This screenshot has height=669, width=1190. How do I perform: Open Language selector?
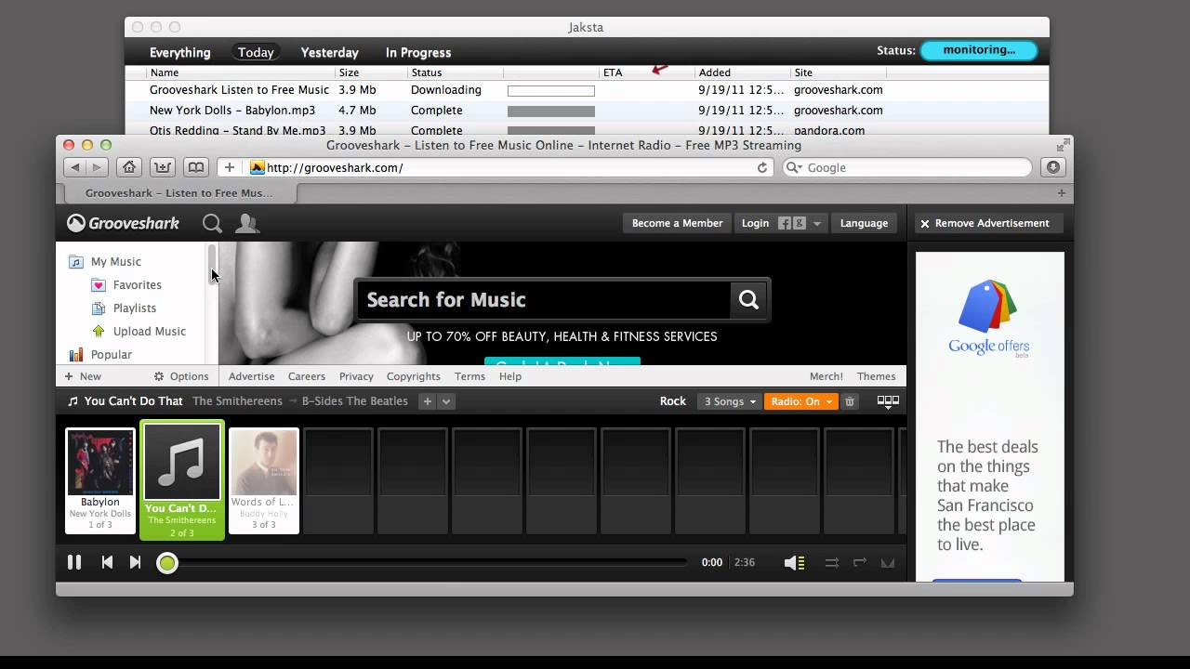click(864, 223)
